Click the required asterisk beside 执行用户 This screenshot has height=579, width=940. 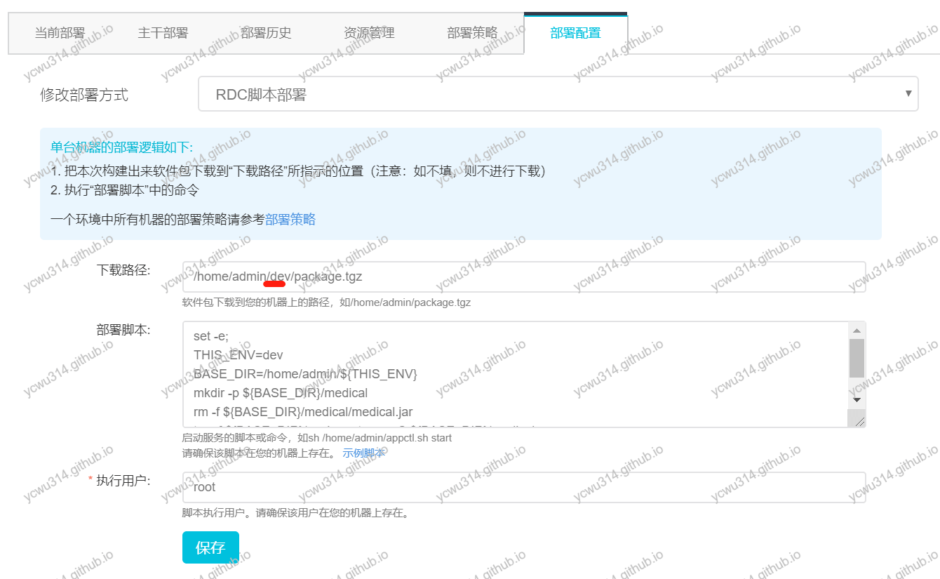click(x=90, y=478)
